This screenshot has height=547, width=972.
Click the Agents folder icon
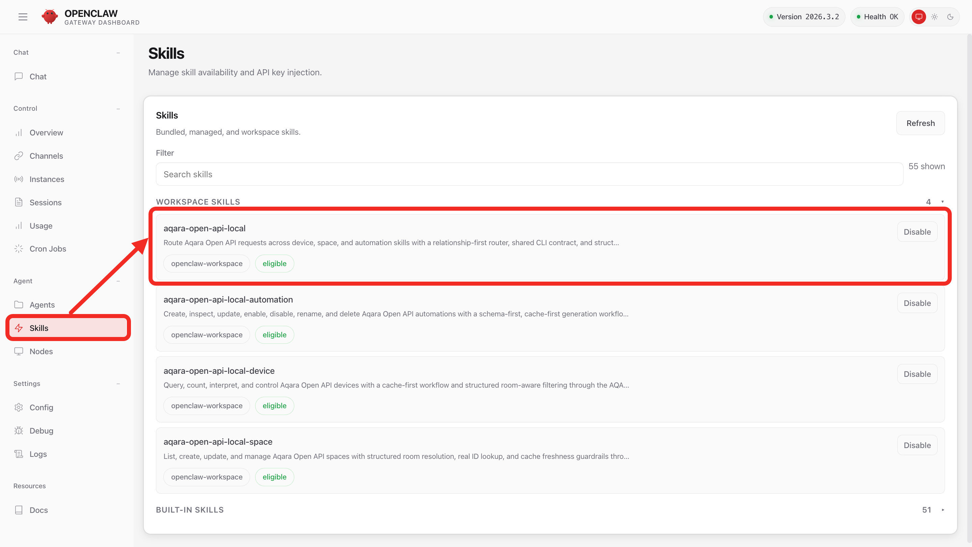[x=19, y=305]
